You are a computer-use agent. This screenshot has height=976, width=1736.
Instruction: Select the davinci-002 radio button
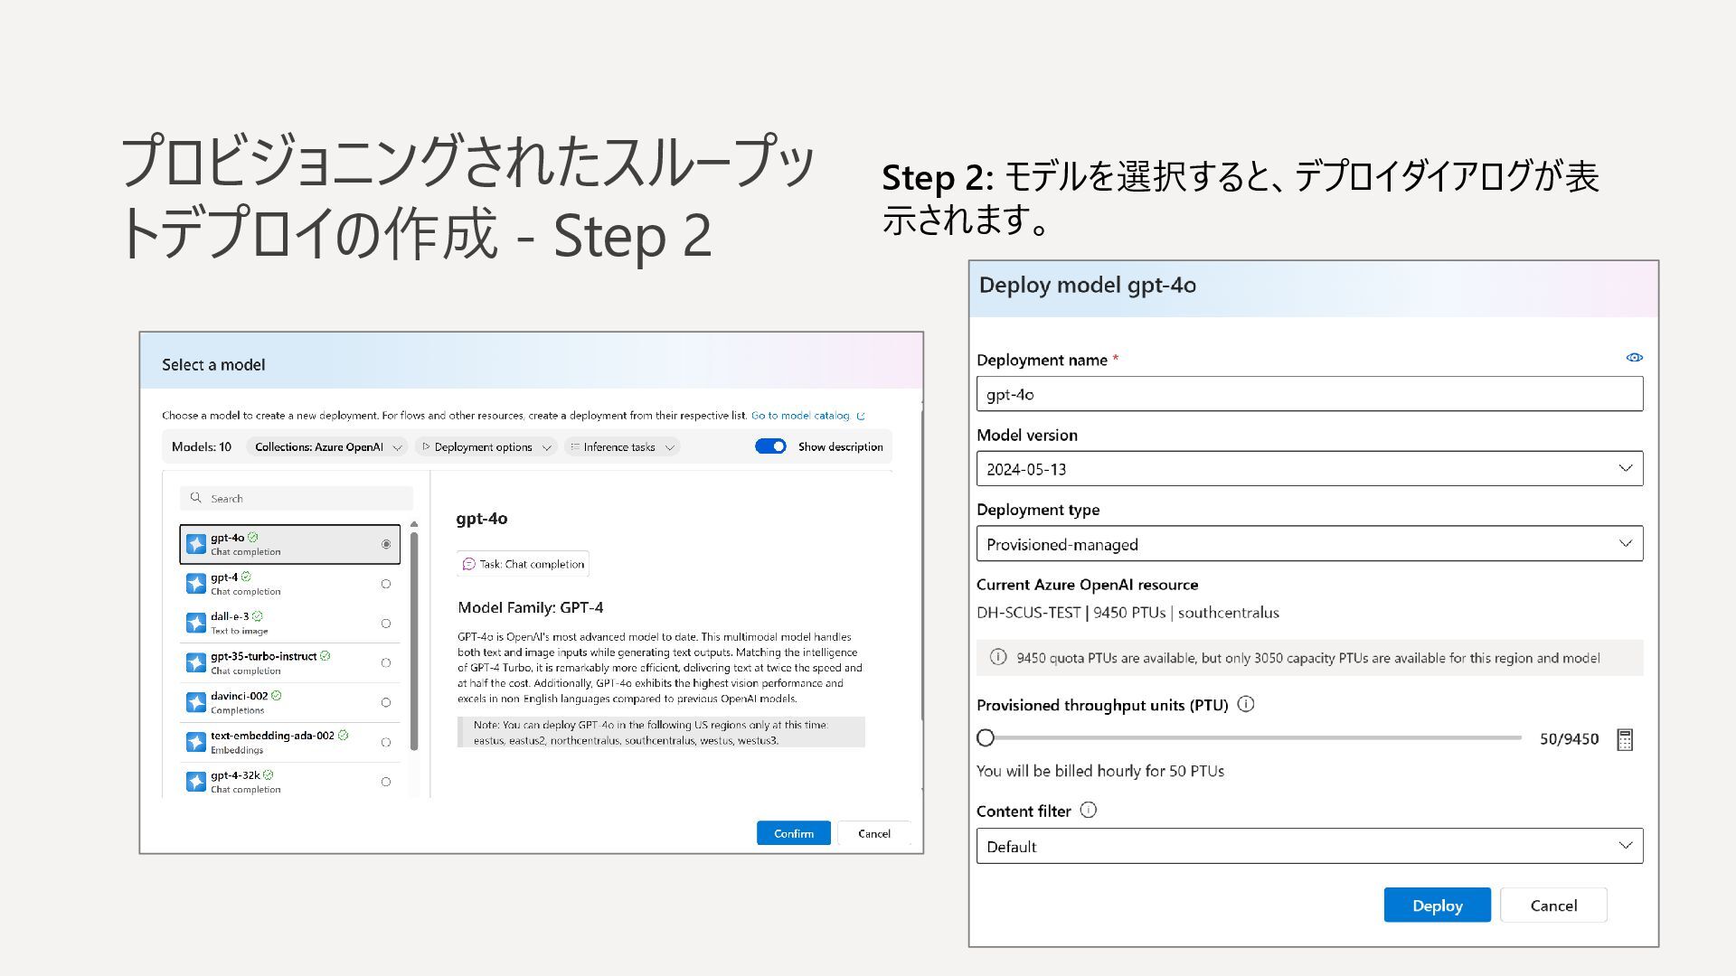(x=386, y=703)
